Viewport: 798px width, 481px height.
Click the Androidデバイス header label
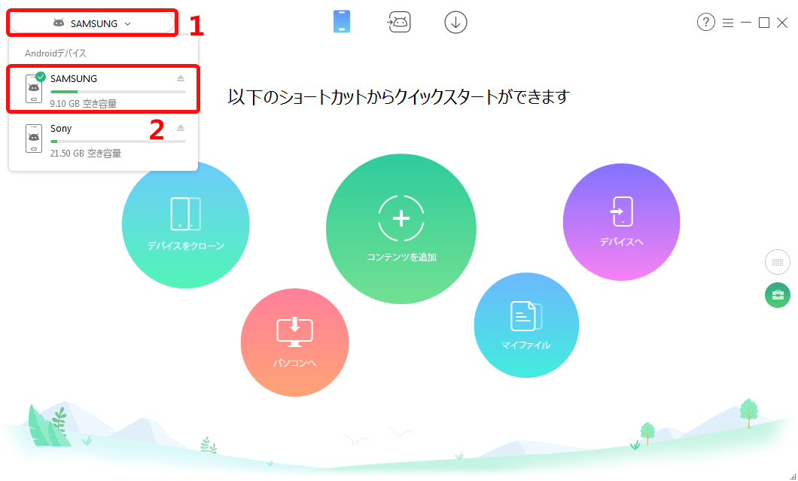[56, 53]
